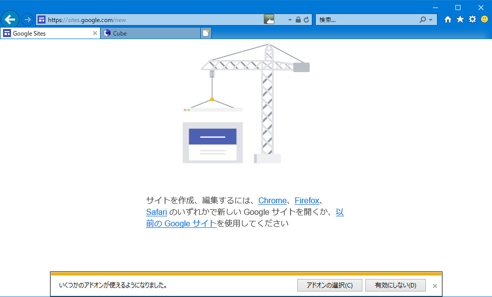The image size is (492, 297).
Task: Open favorites with the star icon
Action: click(x=460, y=20)
